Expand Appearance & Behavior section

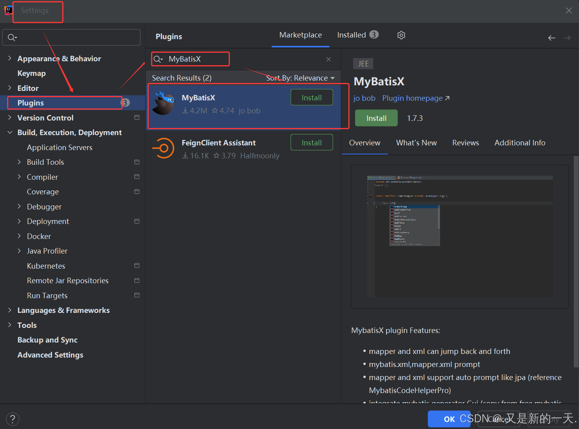tap(9, 58)
